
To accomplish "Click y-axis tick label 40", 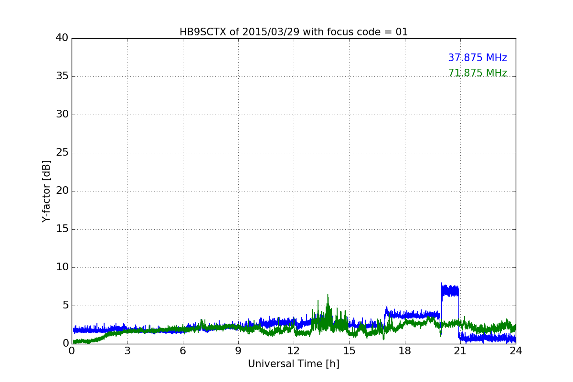I will (x=62, y=38).
